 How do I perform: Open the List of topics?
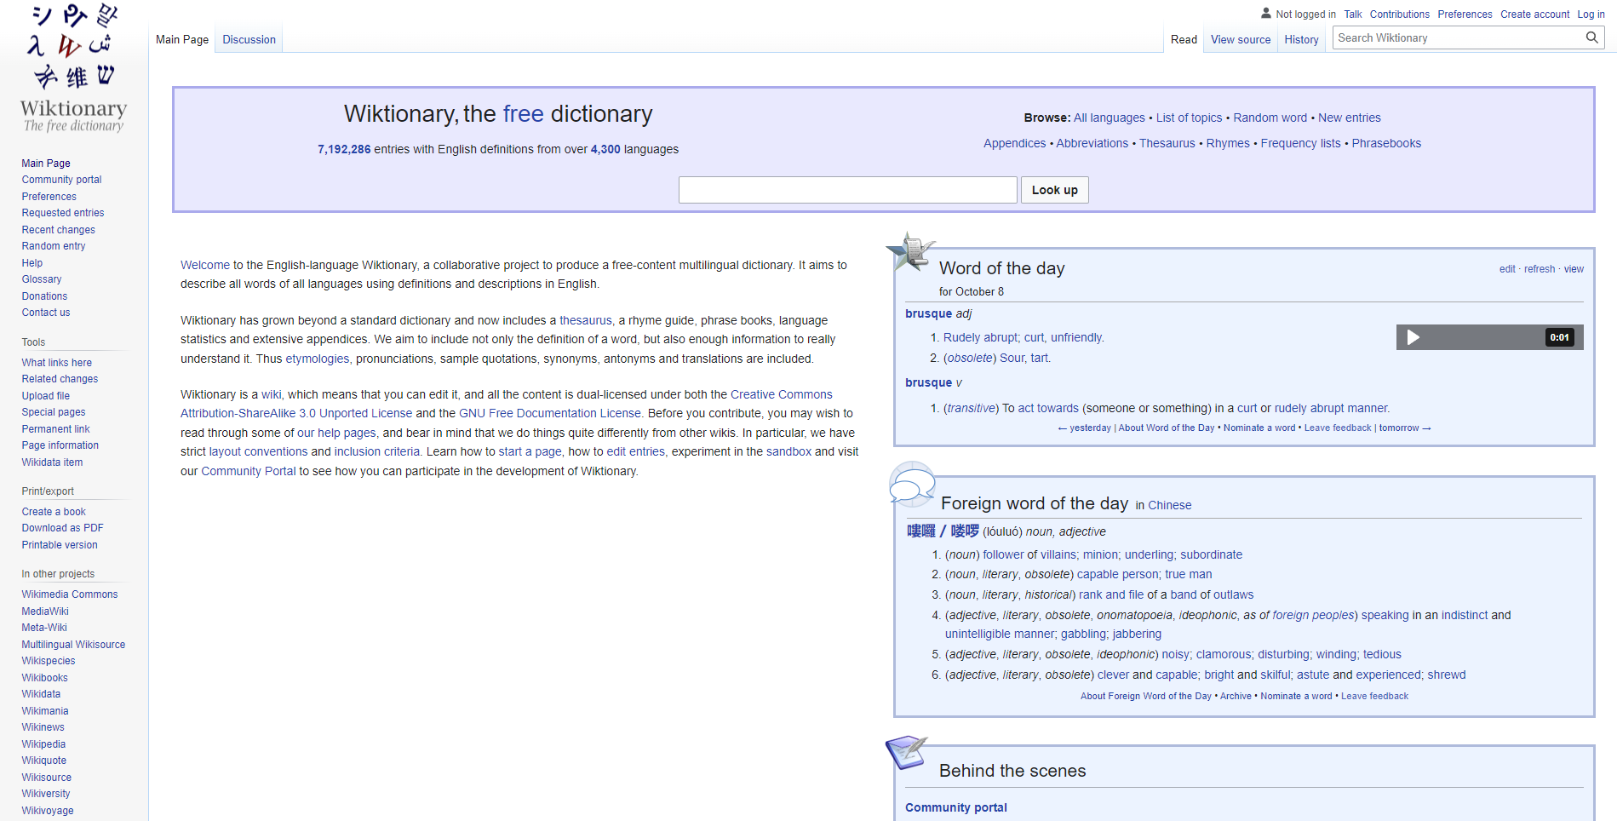click(1189, 118)
